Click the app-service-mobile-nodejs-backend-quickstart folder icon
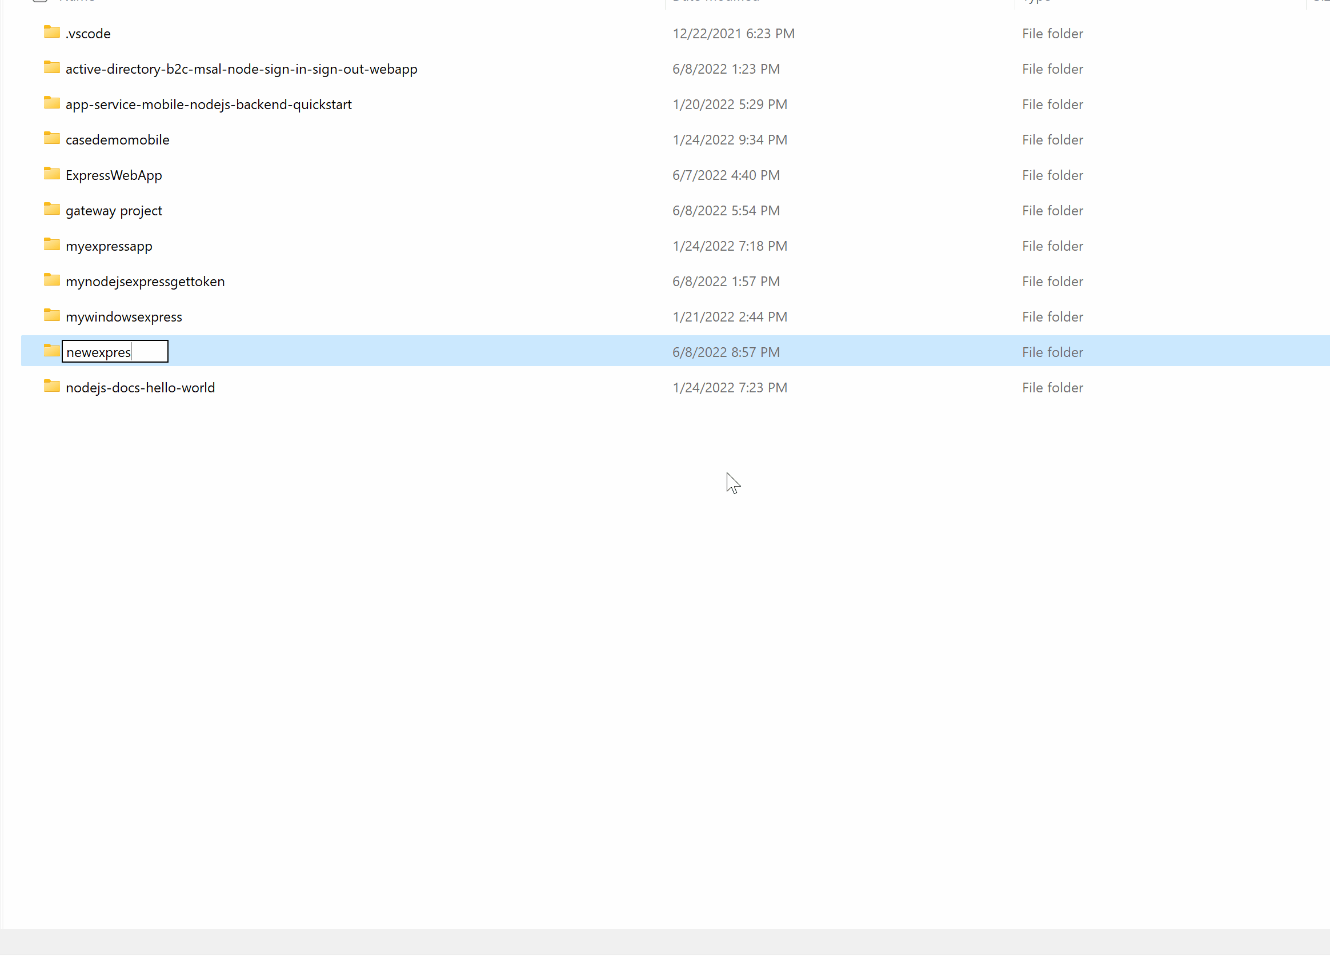 (x=51, y=103)
